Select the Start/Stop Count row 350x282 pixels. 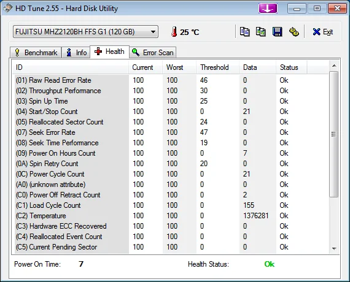(x=171, y=112)
